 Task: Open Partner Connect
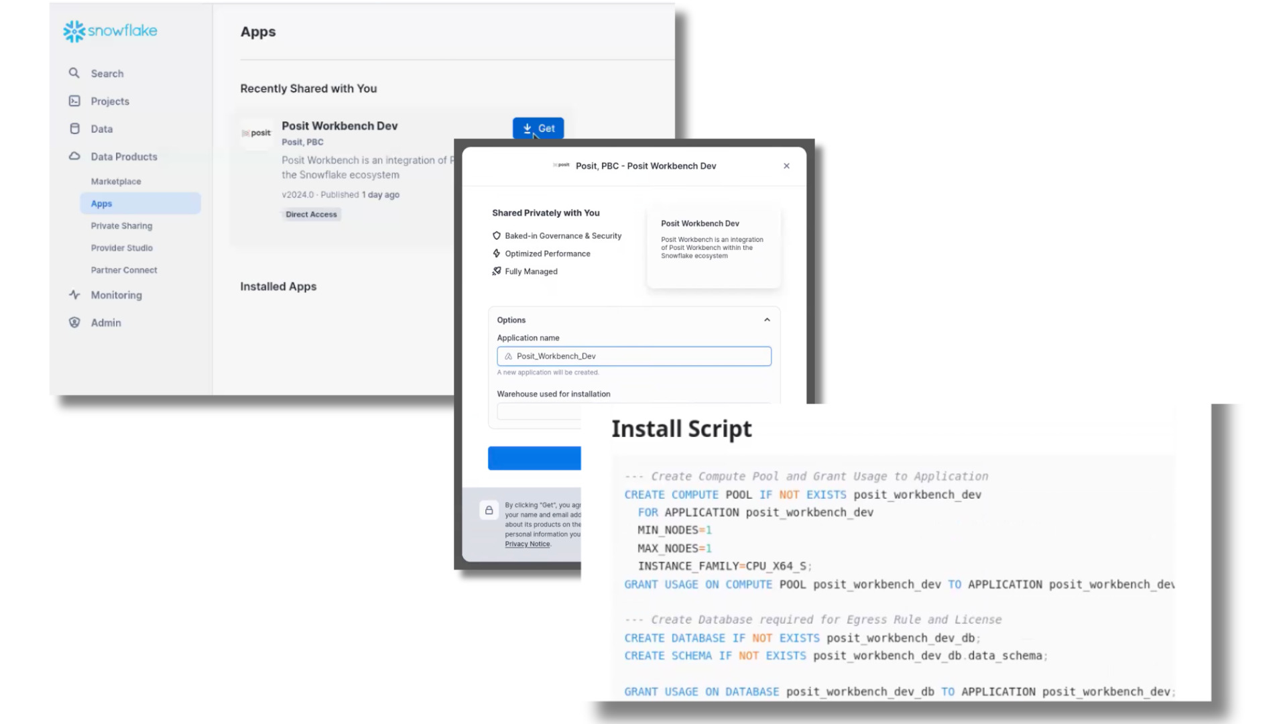124,270
